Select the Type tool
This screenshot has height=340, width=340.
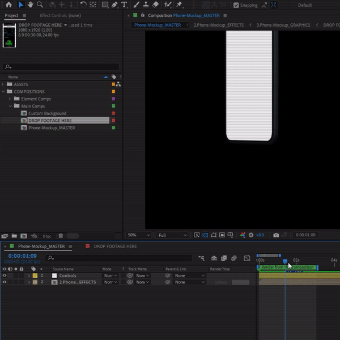pyautogui.click(x=124, y=5)
